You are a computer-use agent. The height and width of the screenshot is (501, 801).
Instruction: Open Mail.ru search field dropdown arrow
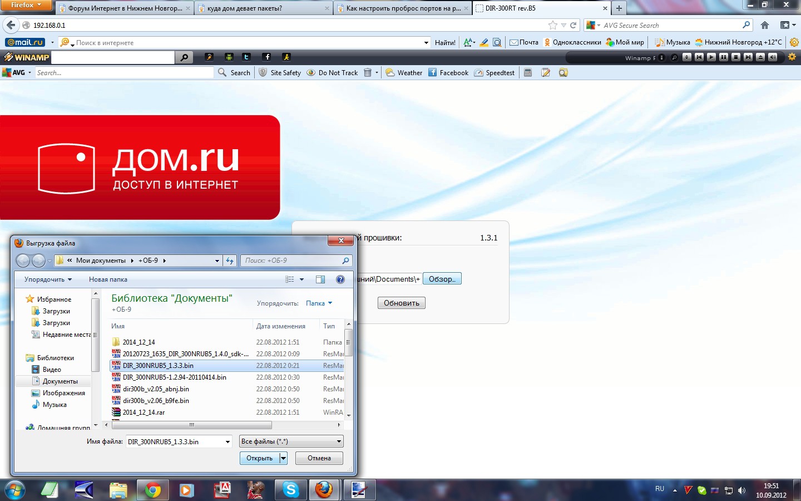(427, 42)
